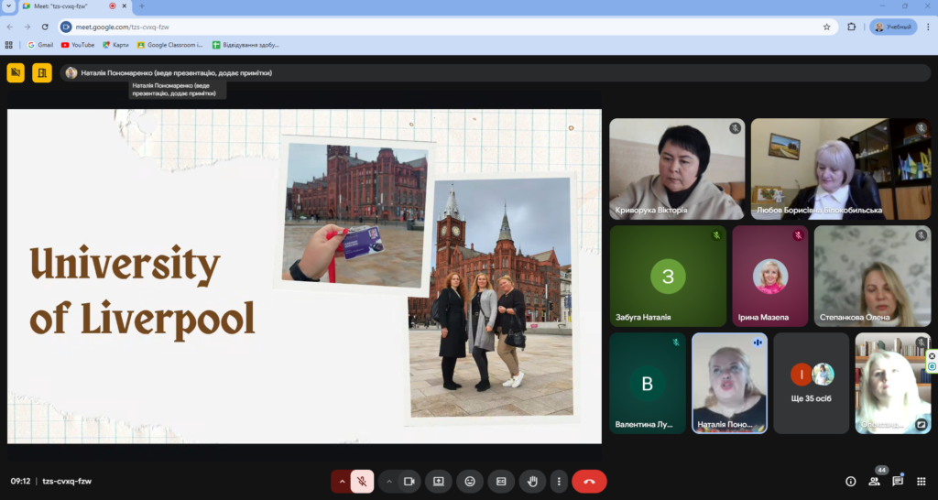Toggle the camera button

(409, 481)
